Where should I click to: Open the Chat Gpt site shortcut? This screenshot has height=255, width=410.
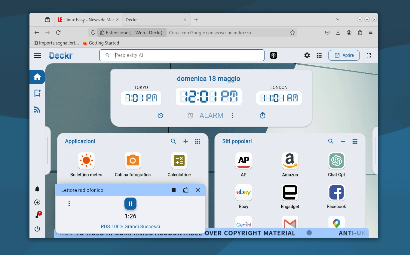tap(336, 161)
